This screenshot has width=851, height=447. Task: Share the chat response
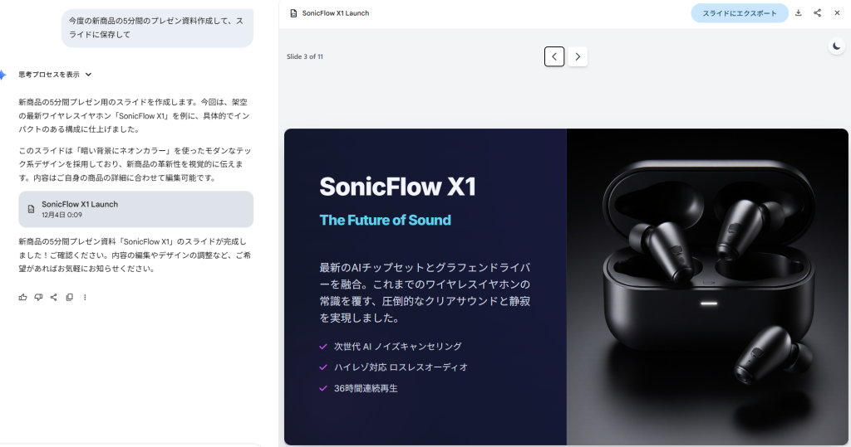[x=54, y=297]
